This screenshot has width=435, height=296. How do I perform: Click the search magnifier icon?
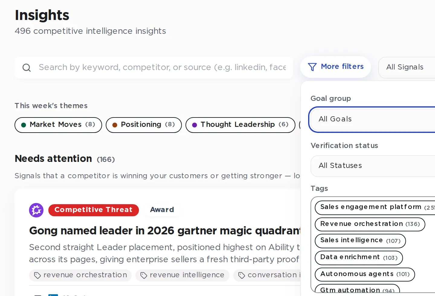point(27,68)
